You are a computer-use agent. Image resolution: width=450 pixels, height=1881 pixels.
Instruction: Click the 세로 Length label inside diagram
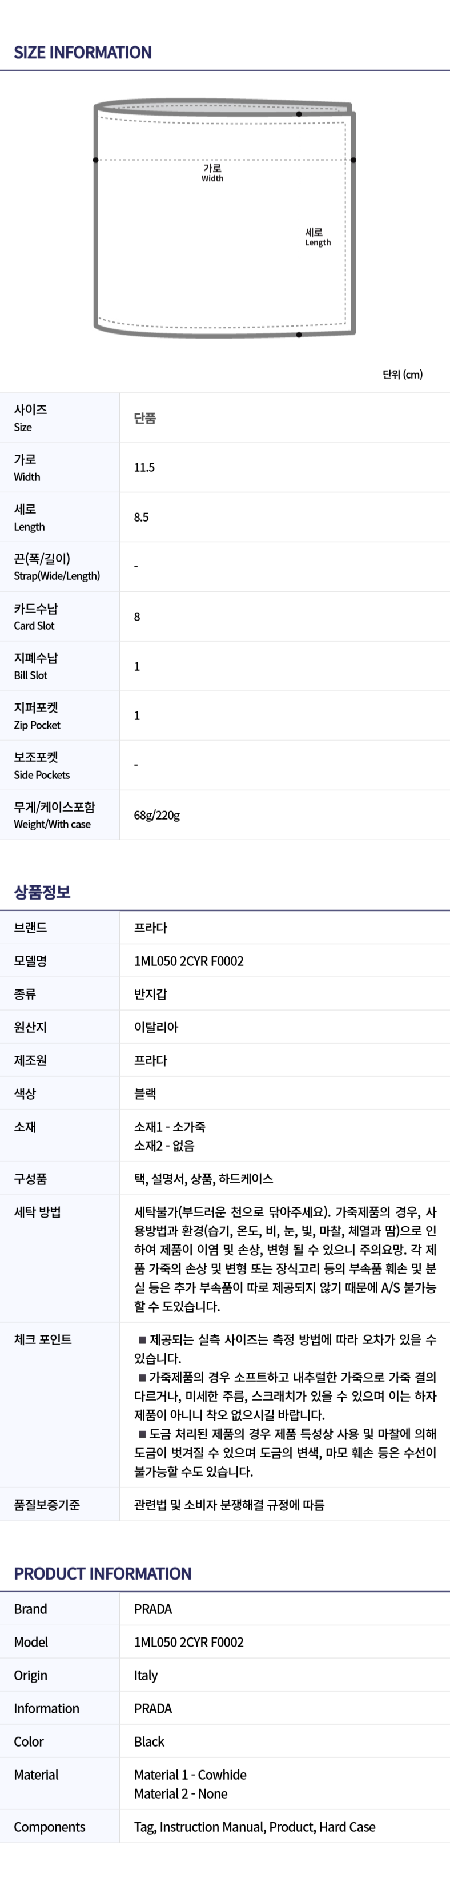point(318,237)
